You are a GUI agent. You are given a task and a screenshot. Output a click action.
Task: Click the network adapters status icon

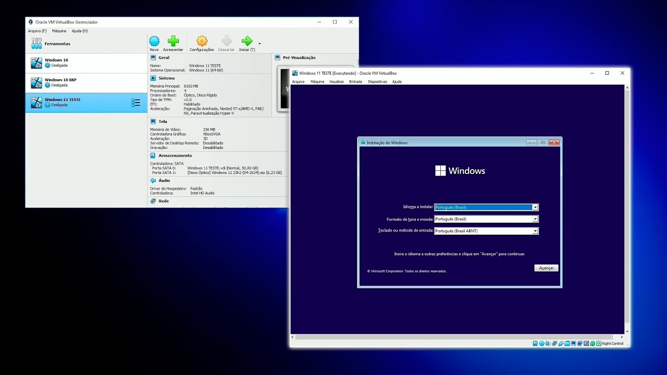(x=554, y=343)
